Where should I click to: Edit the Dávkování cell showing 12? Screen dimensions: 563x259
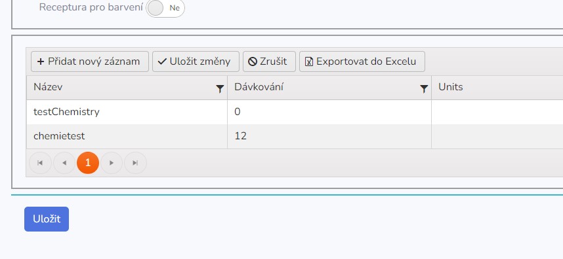pos(329,136)
